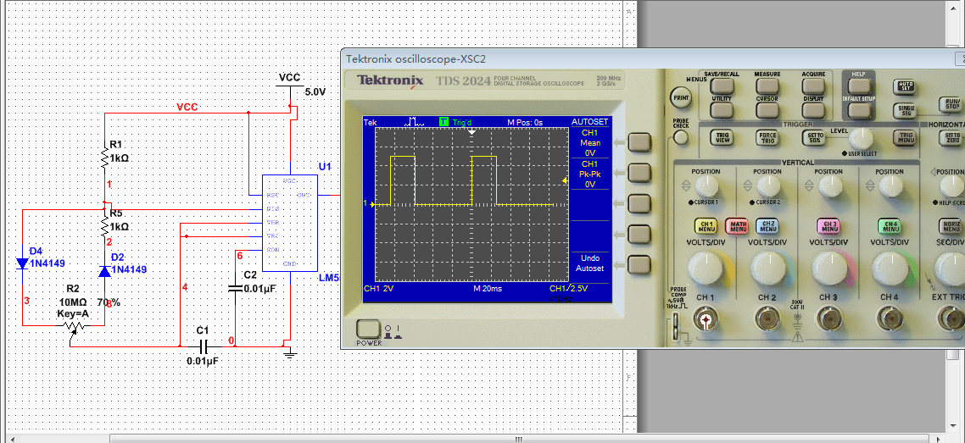Click the CH3 vertical POSITION knob

(x=828, y=186)
